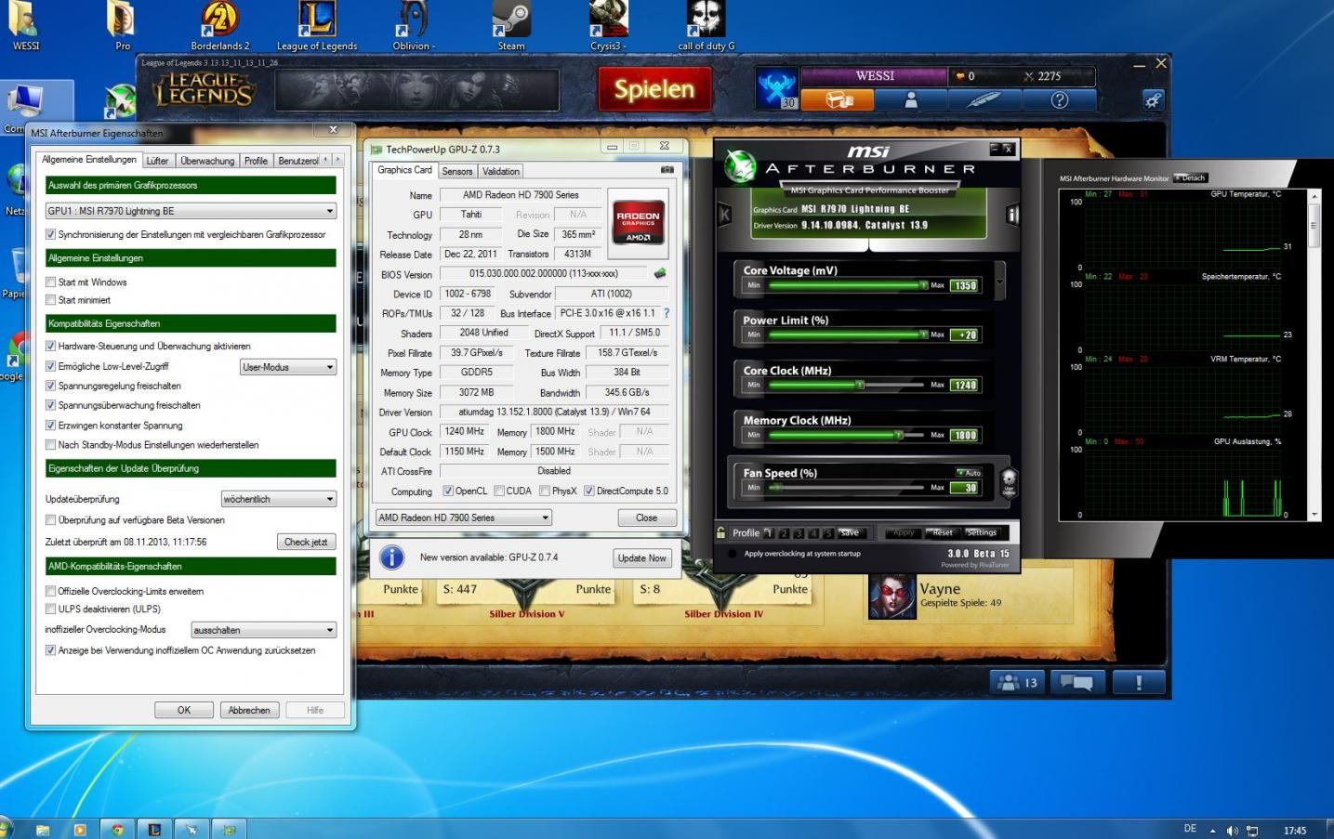
Task: Open the 'User-Modus' dropdown
Action: tap(288, 367)
